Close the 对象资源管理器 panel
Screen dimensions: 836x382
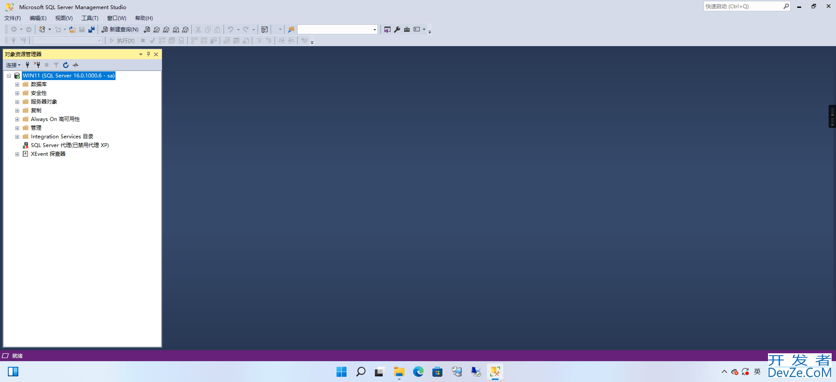[x=156, y=54]
